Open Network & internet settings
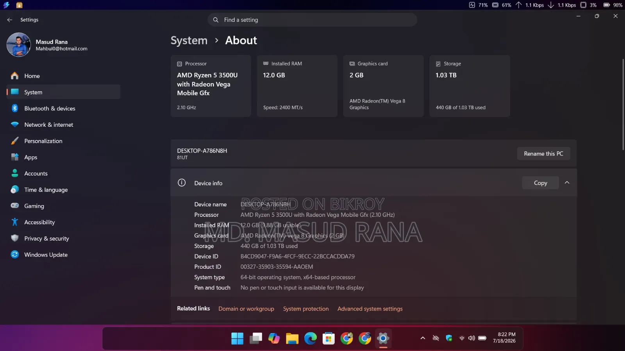Image resolution: width=625 pixels, height=351 pixels. (x=63, y=125)
